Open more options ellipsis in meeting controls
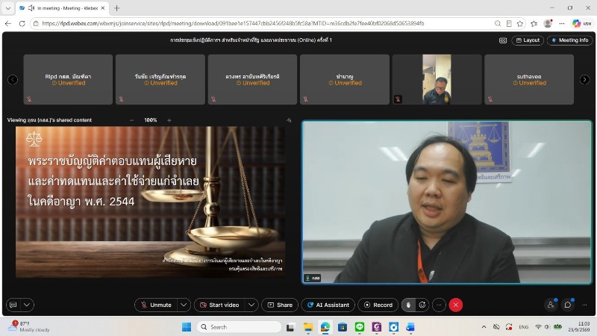The height and width of the screenshot is (336, 597). coord(439,305)
